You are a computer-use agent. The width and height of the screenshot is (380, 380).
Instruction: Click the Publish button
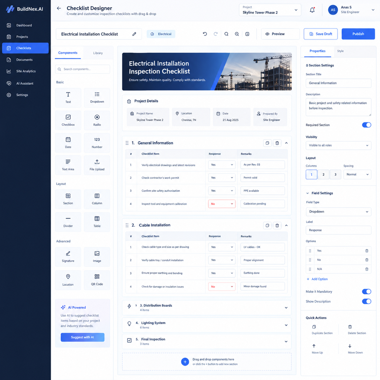click(x=358, y=34)
